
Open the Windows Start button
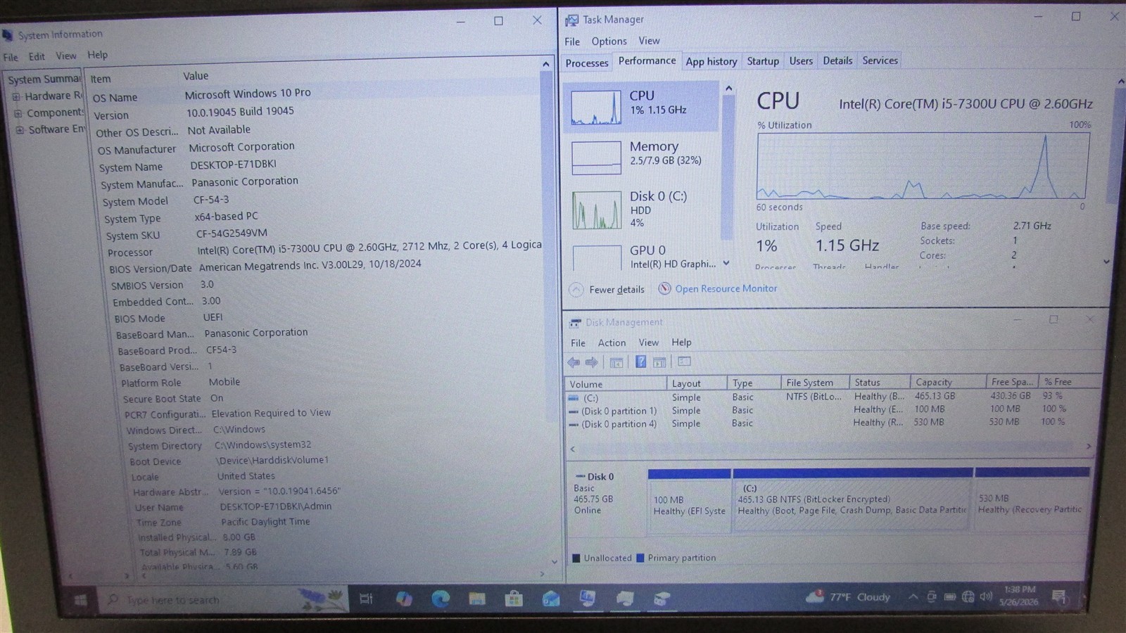[x=80, y=599]
